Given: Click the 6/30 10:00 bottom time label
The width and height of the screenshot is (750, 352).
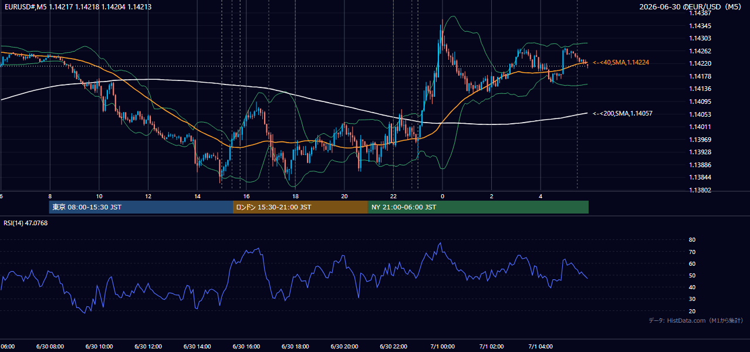Looking at the screenshot, I should 99,347.
